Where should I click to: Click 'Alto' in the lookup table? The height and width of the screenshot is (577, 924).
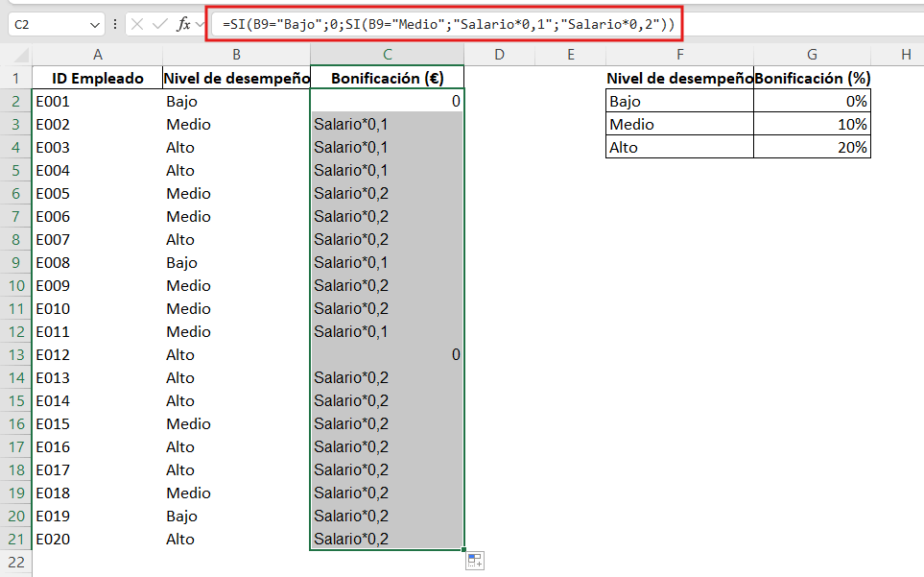tap(679, 147)
